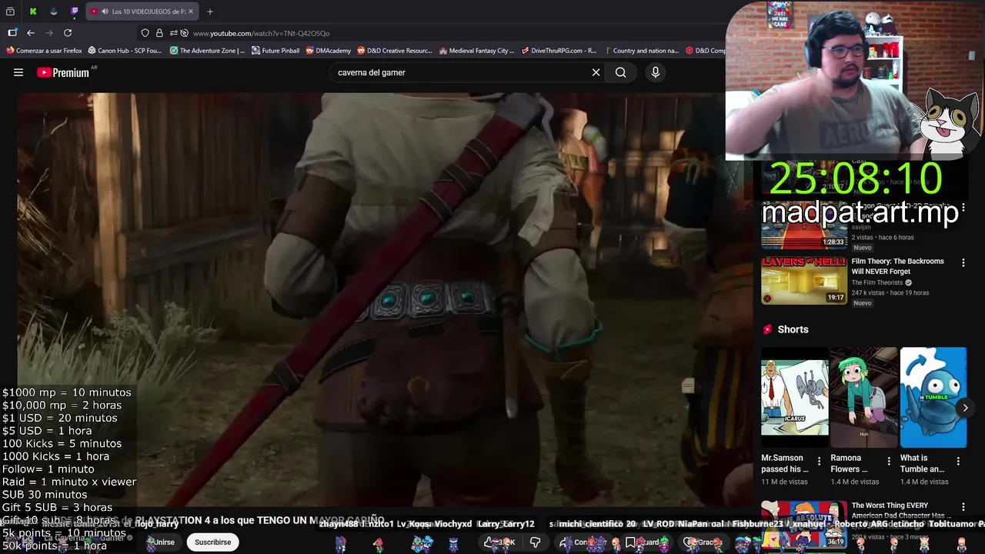Open The Adventure Zone bookmark
Viewport: 985px width, 554px height.
(x=207, y=51)
